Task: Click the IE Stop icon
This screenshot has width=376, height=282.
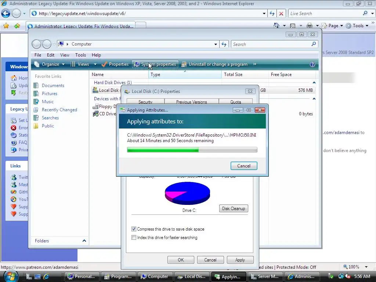Action: (x=281, y=14)
